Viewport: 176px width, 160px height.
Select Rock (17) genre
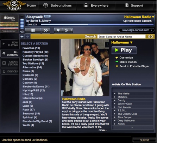pyautogui.click(x=29, y=110)
